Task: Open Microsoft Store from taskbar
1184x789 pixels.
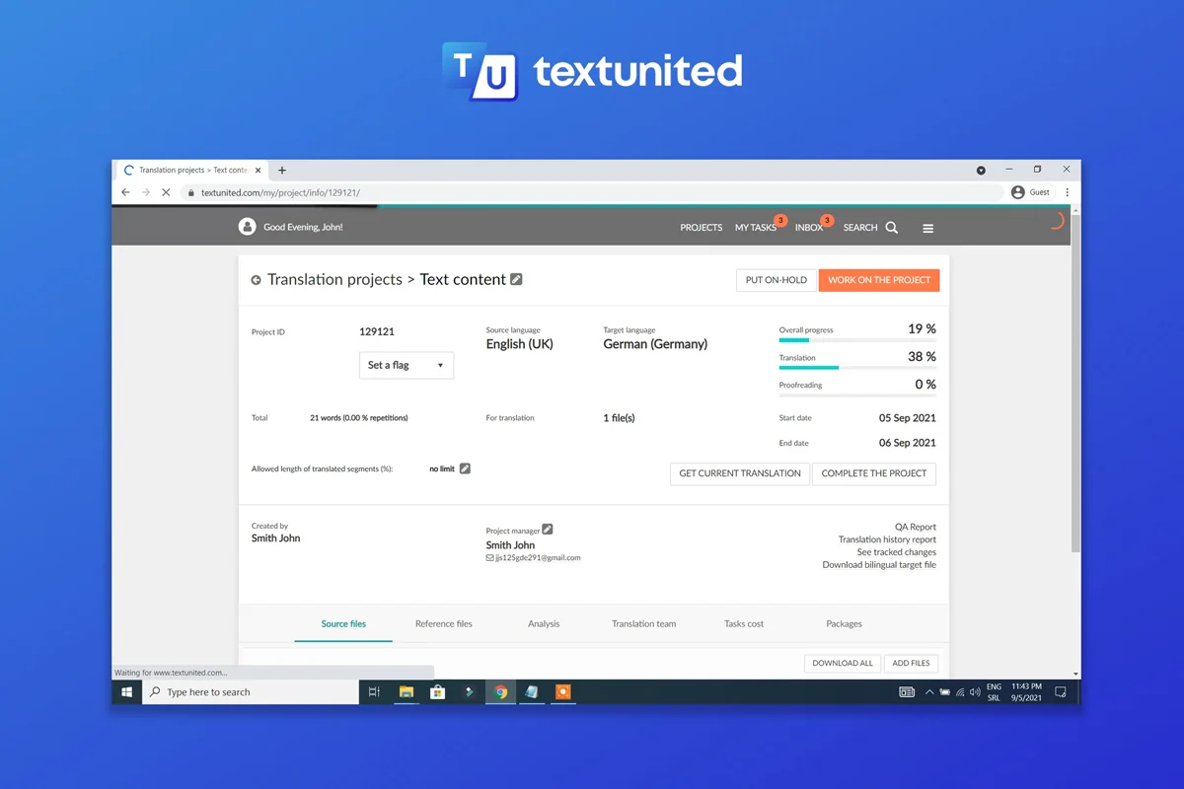Action: point(437,692)
